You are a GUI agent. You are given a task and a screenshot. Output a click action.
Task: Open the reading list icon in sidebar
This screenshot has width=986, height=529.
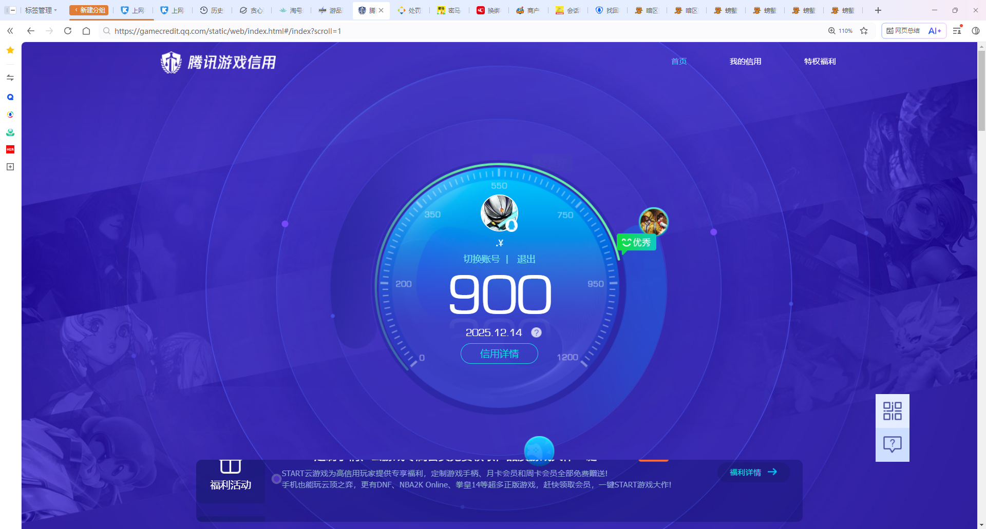pyautogui.click(x=10, y=77)
